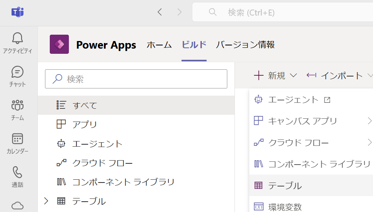Viewport: 373px width, 212px height.
Task: Click the クラウド フロー icon in left list
Action: tap(61, 163)
